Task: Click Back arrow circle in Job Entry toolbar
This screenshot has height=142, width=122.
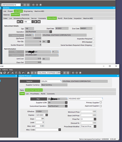Action: pyautogui.click(x=33, y=5)
